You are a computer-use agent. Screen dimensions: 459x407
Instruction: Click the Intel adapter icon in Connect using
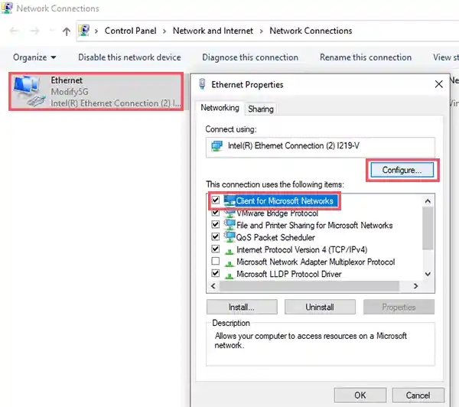click(217, 146)
